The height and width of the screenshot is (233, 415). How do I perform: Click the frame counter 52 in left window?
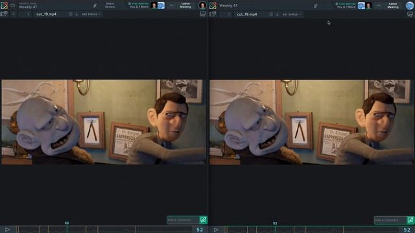point(200,230)
